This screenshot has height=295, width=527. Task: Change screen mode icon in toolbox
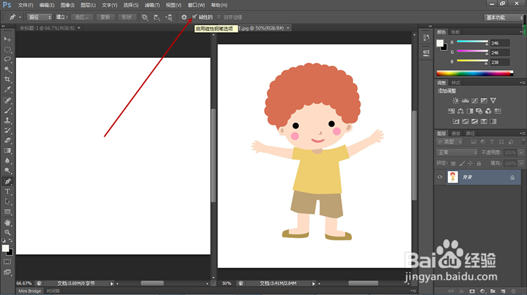pos(7,272)
